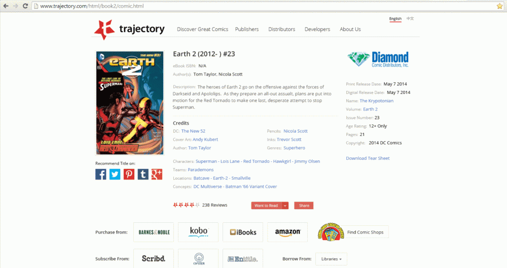Switch language to Chinese

pyautogui.click(x=410, y=18)
